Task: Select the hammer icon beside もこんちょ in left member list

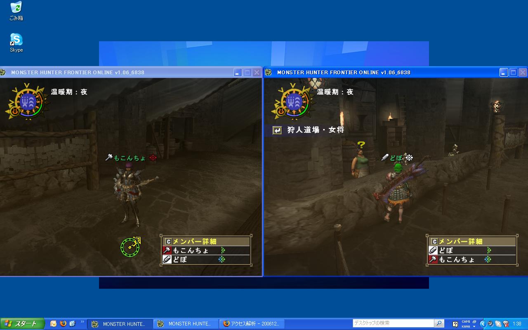Action: tap(167, 250)
